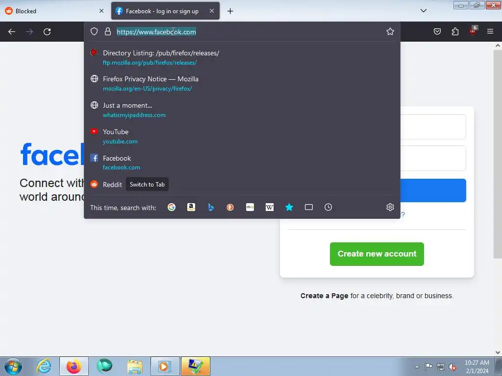Screen dimensions: 502x376
Task: Open a new tab
Action: pos(230,11)
